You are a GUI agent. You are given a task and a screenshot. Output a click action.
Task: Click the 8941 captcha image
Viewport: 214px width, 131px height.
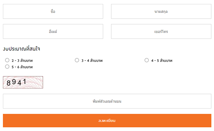tap(23, 82)
